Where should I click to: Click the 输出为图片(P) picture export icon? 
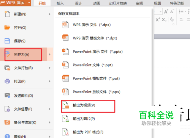point(66,119)
